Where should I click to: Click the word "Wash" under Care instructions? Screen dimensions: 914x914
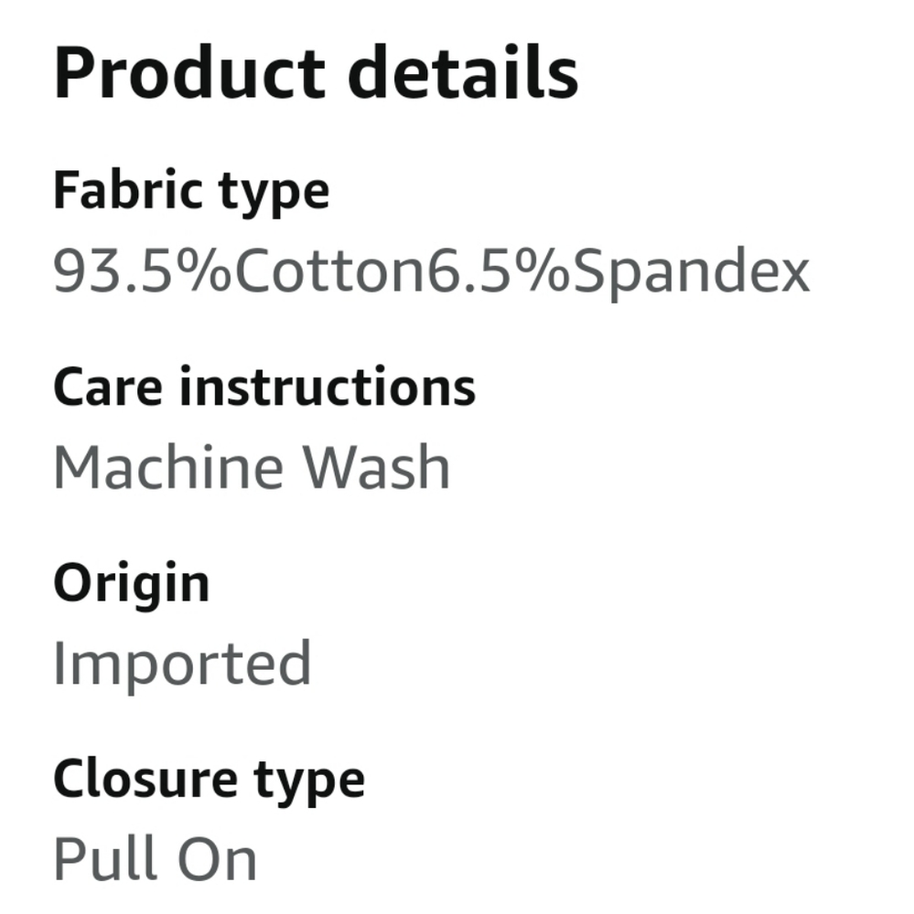click(x=376, y=467)
